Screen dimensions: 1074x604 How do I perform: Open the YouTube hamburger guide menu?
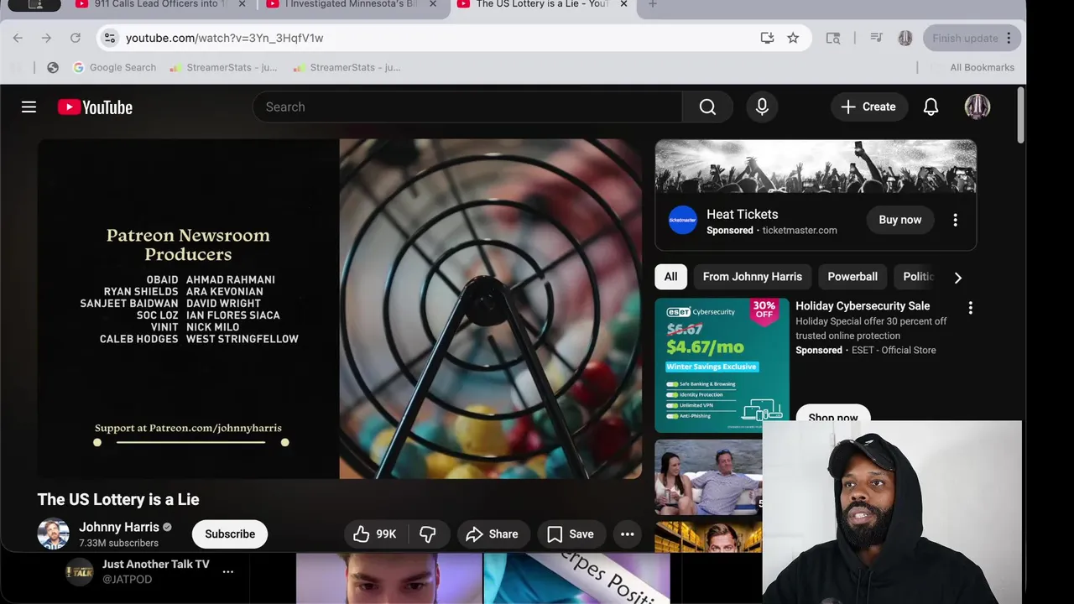[29, 107]
